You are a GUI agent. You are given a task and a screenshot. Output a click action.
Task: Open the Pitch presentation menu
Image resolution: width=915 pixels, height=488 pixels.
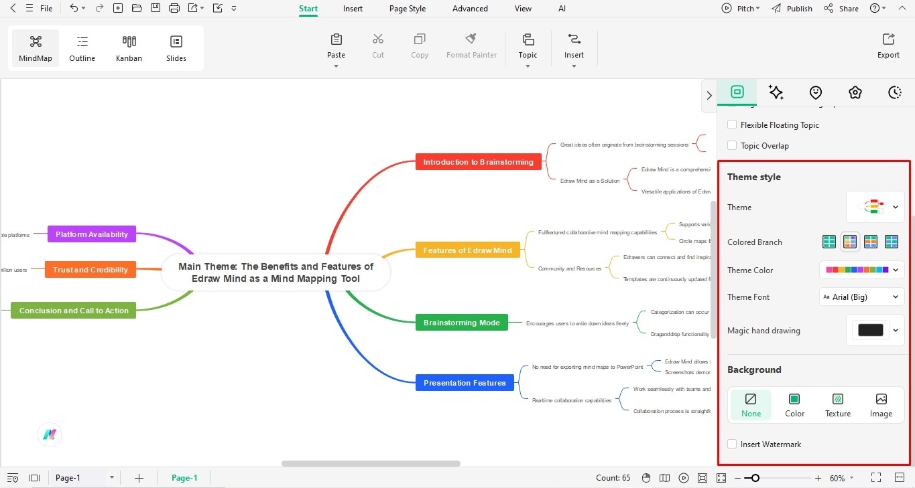point(741,9)
